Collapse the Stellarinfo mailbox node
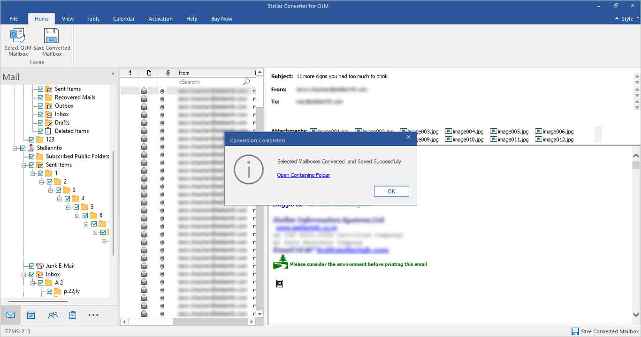The width and height of the screenshot is (641, 337). click(15, 148)
